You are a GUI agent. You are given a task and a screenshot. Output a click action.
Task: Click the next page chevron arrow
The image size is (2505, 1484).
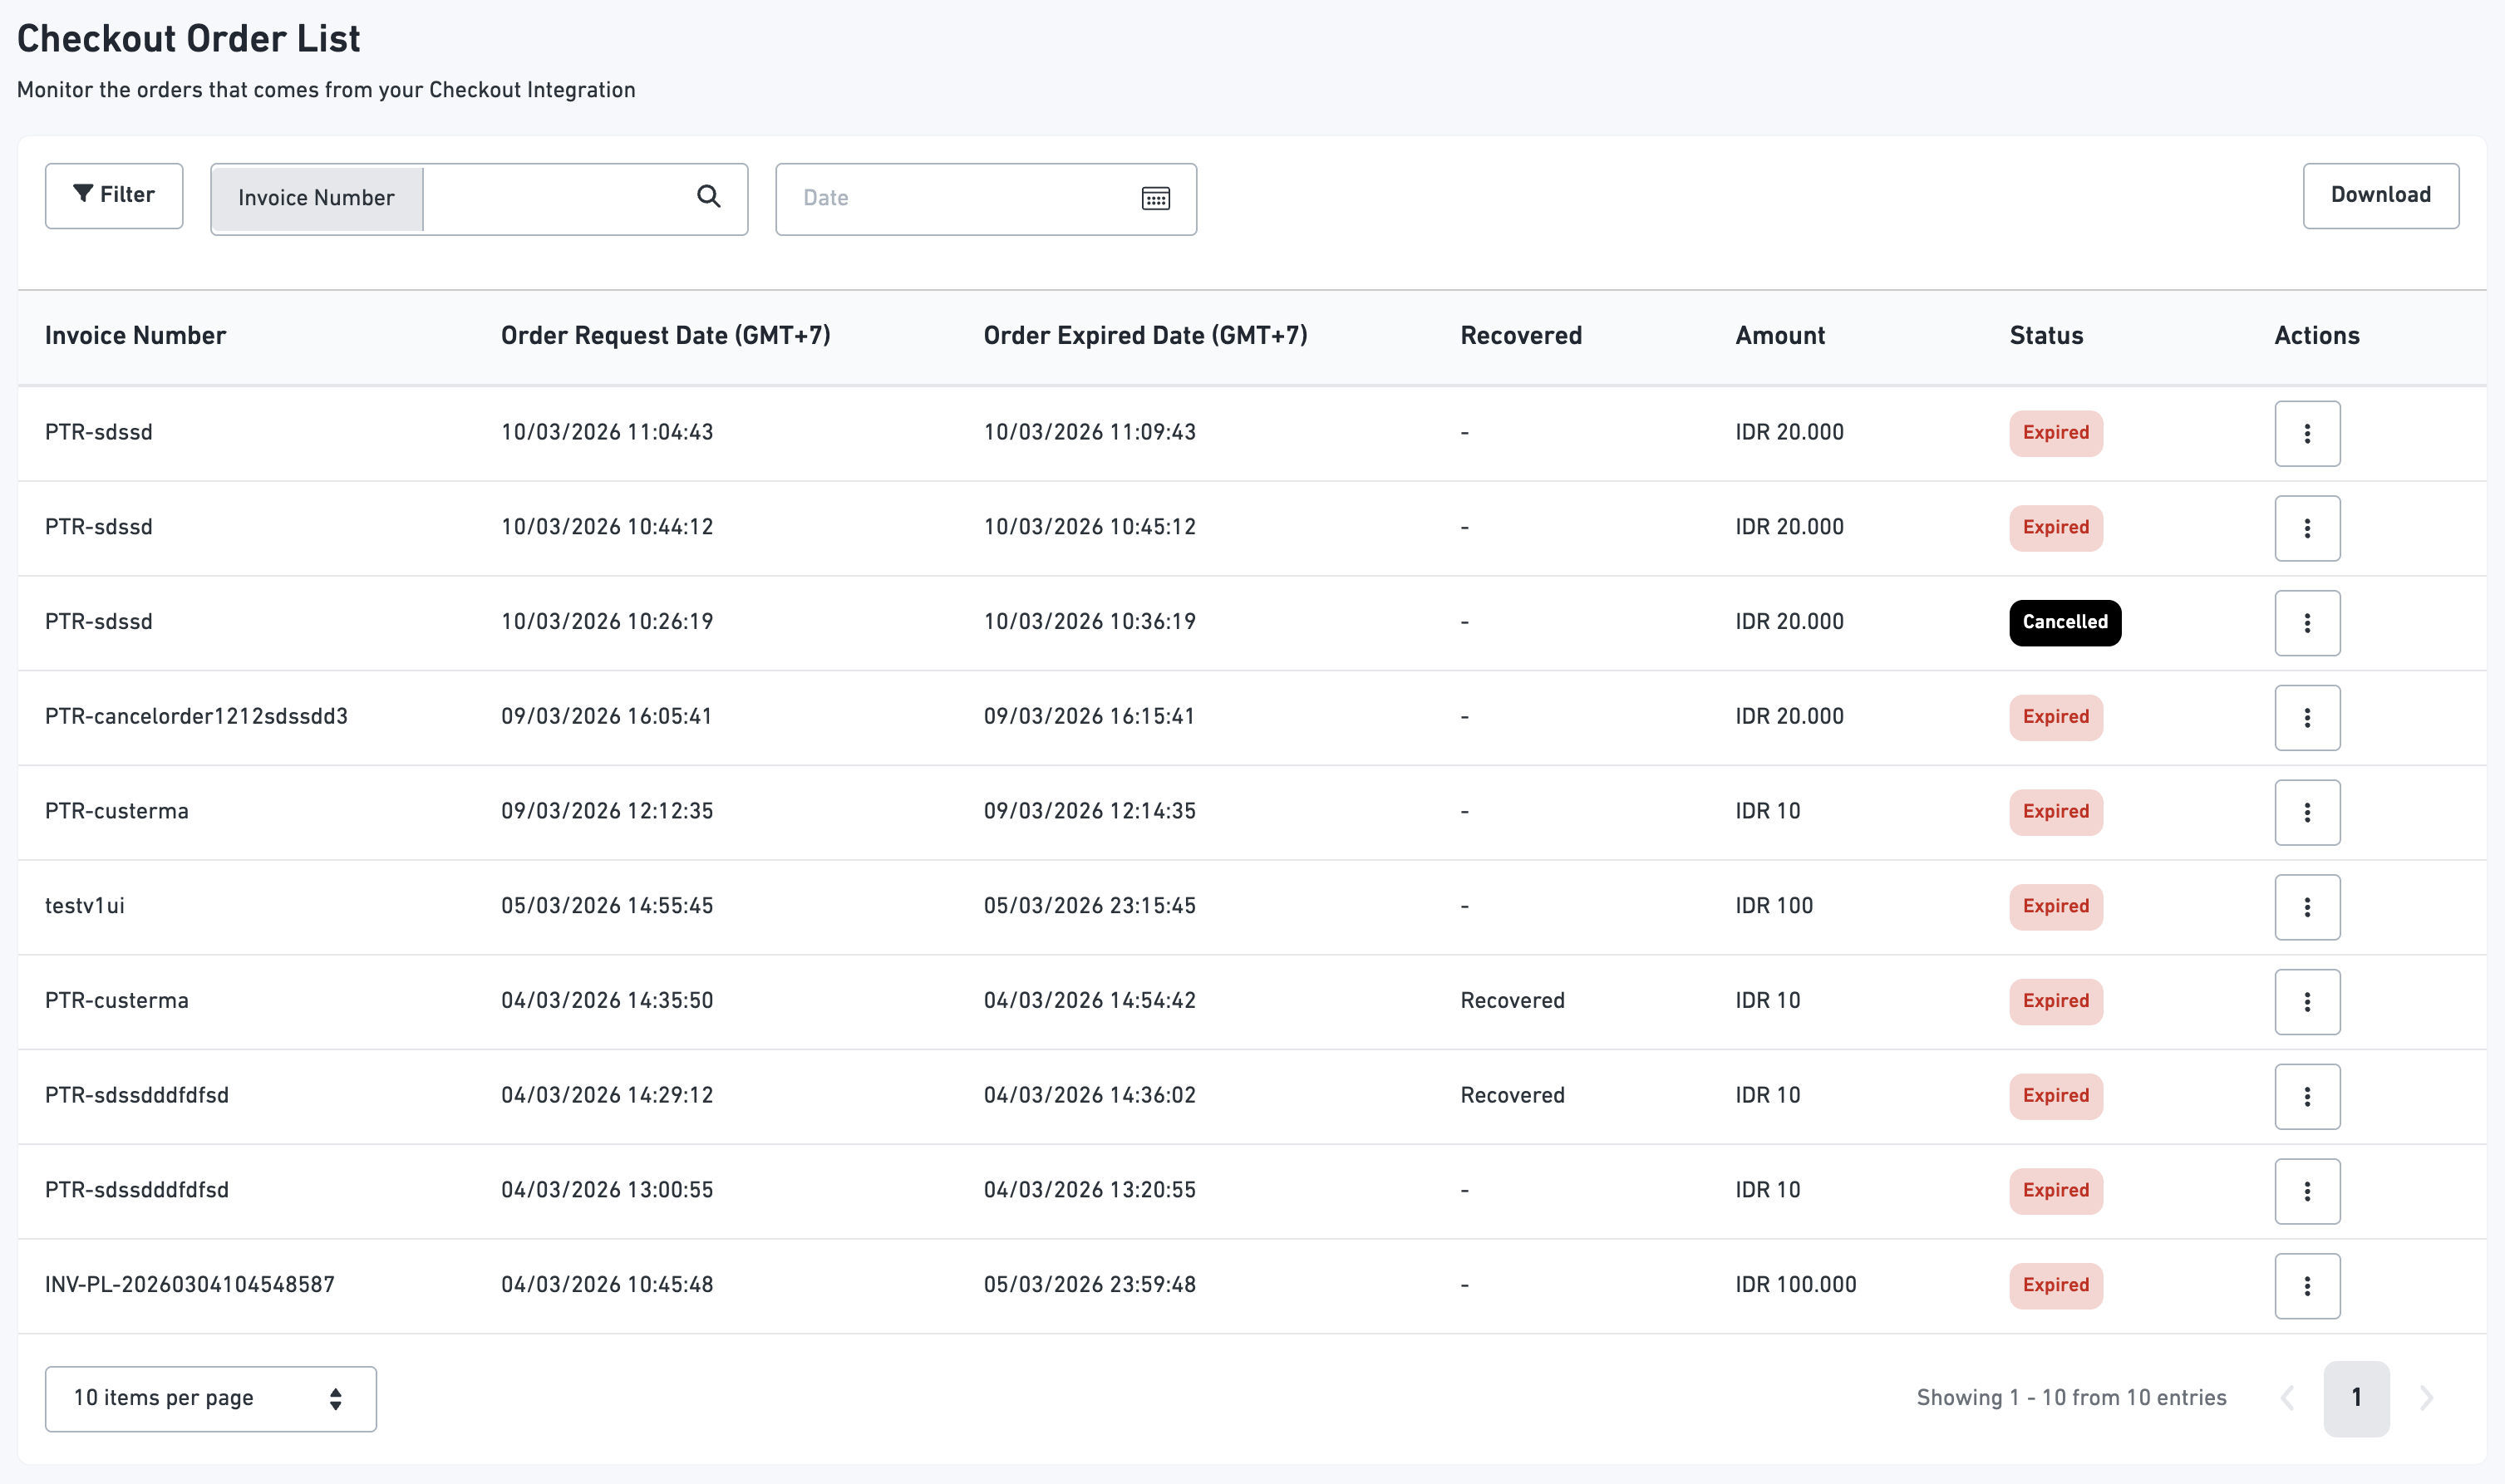coord(2425,1397)
